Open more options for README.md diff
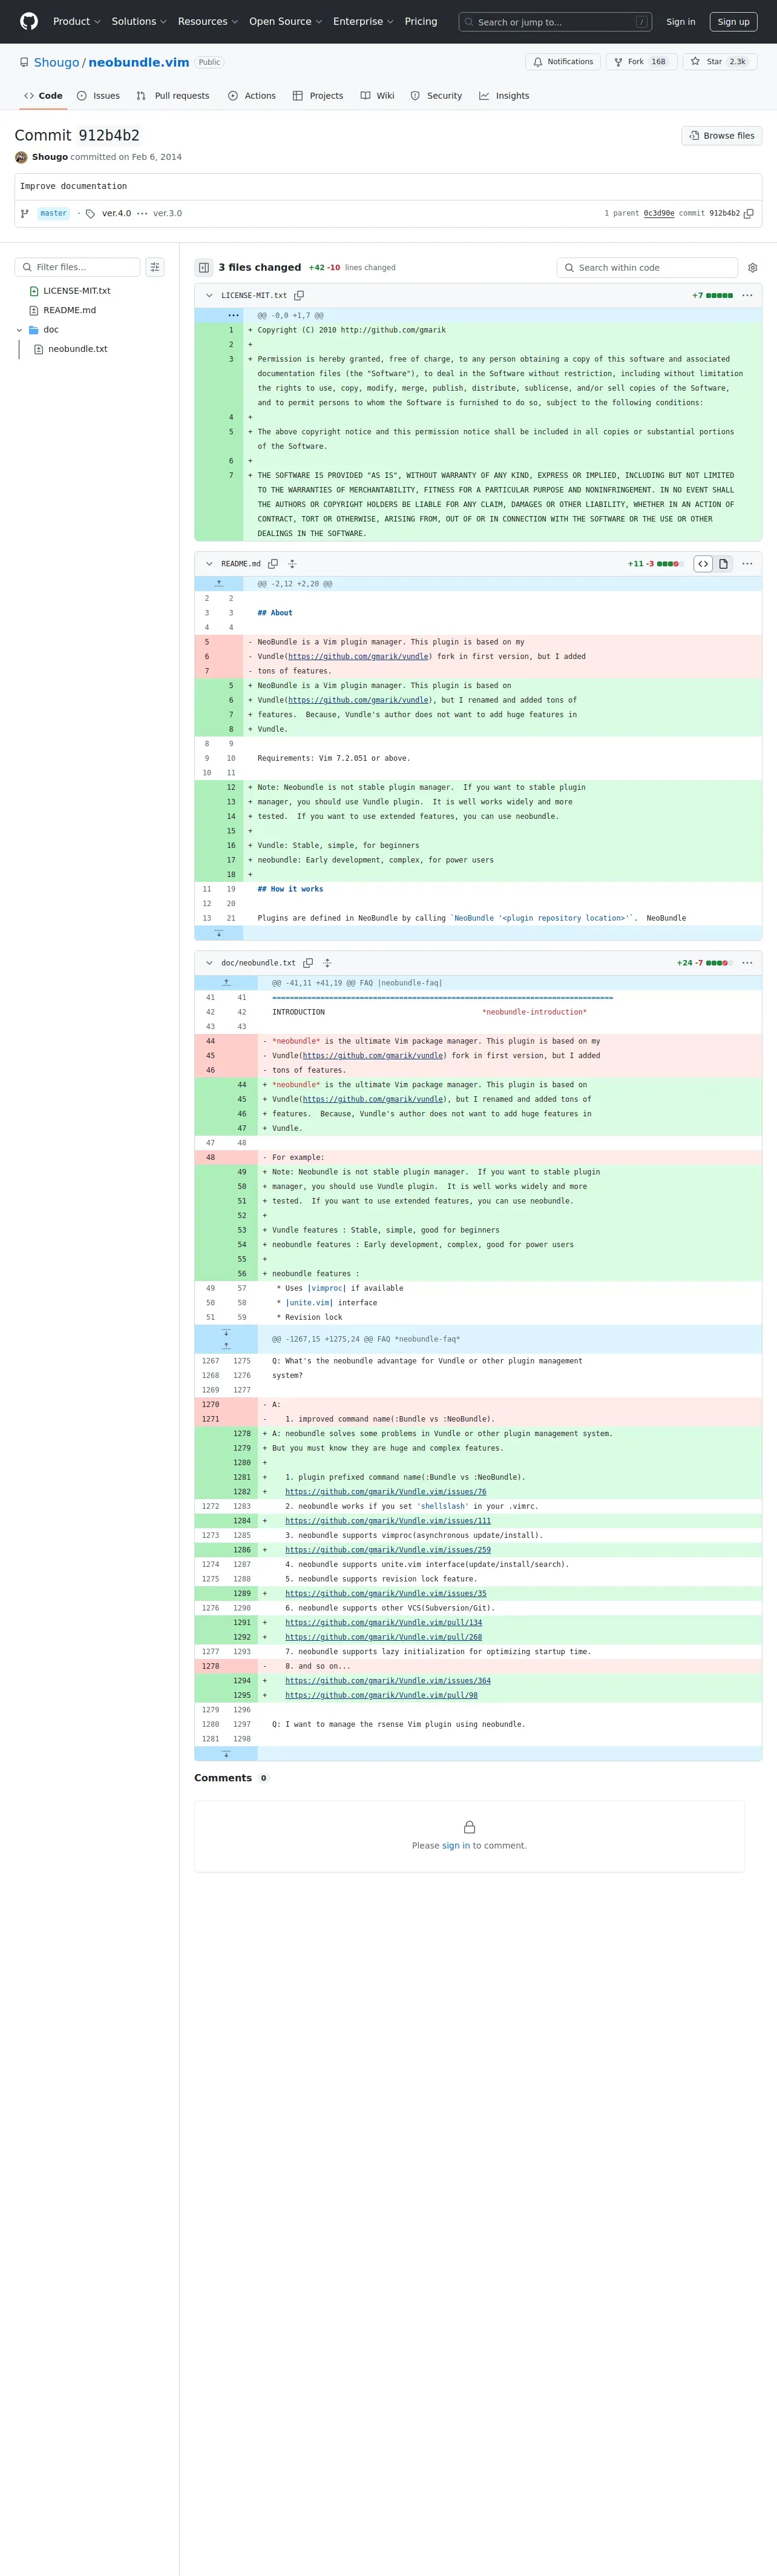 (x=747, y=564)
